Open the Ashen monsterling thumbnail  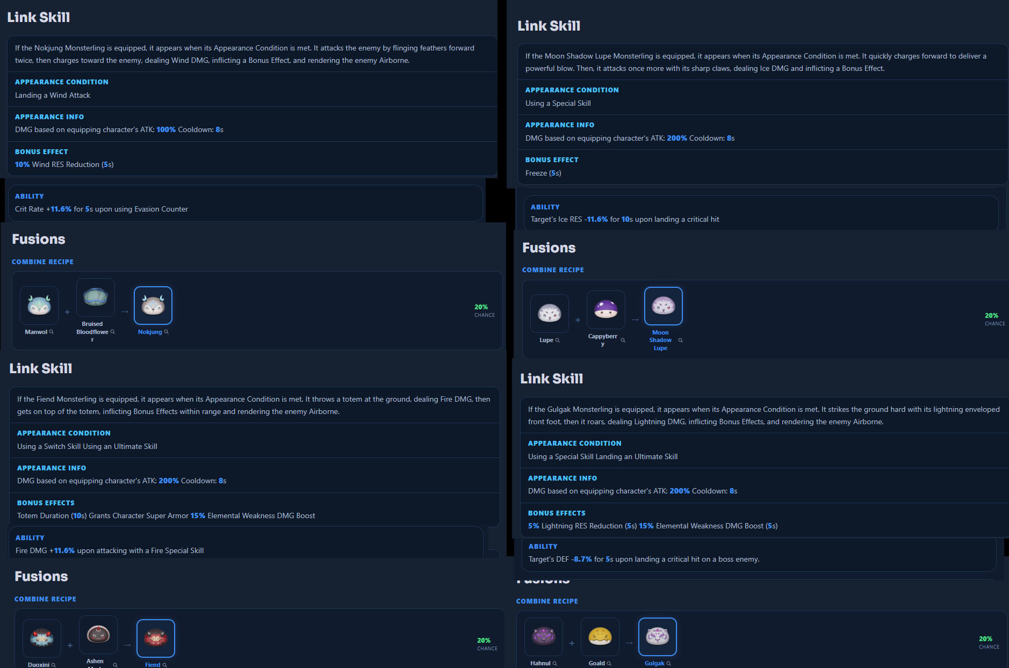[x=98, y=634]
